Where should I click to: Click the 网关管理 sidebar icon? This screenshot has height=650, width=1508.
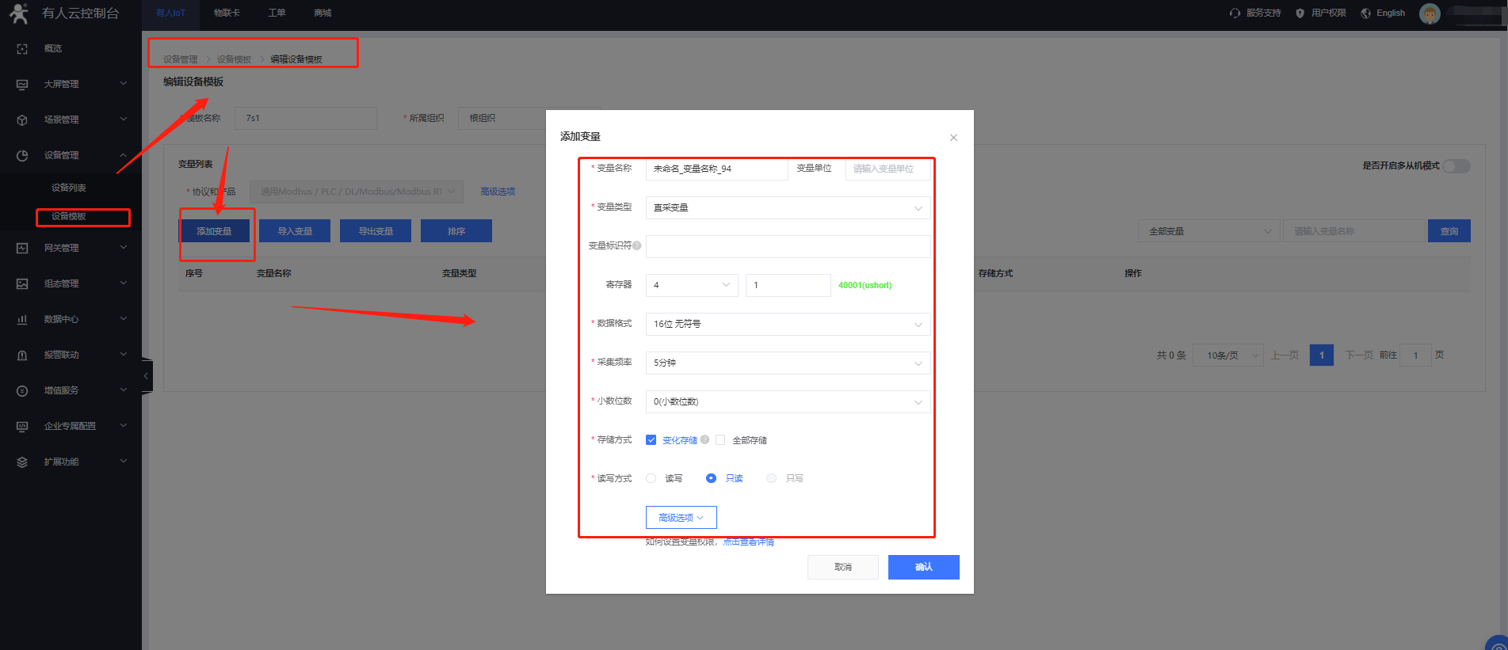(x=22, y=249)
